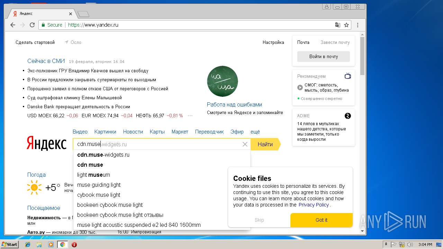Show hidden system tray icons
The width and height of the screenshot is (443, 249).
[386, 245]
